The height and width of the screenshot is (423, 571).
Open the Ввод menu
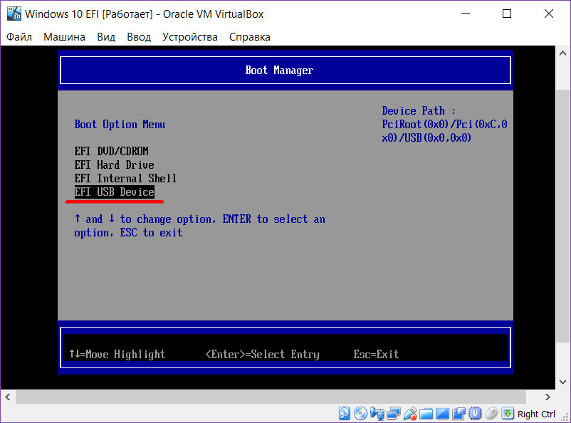139,37
